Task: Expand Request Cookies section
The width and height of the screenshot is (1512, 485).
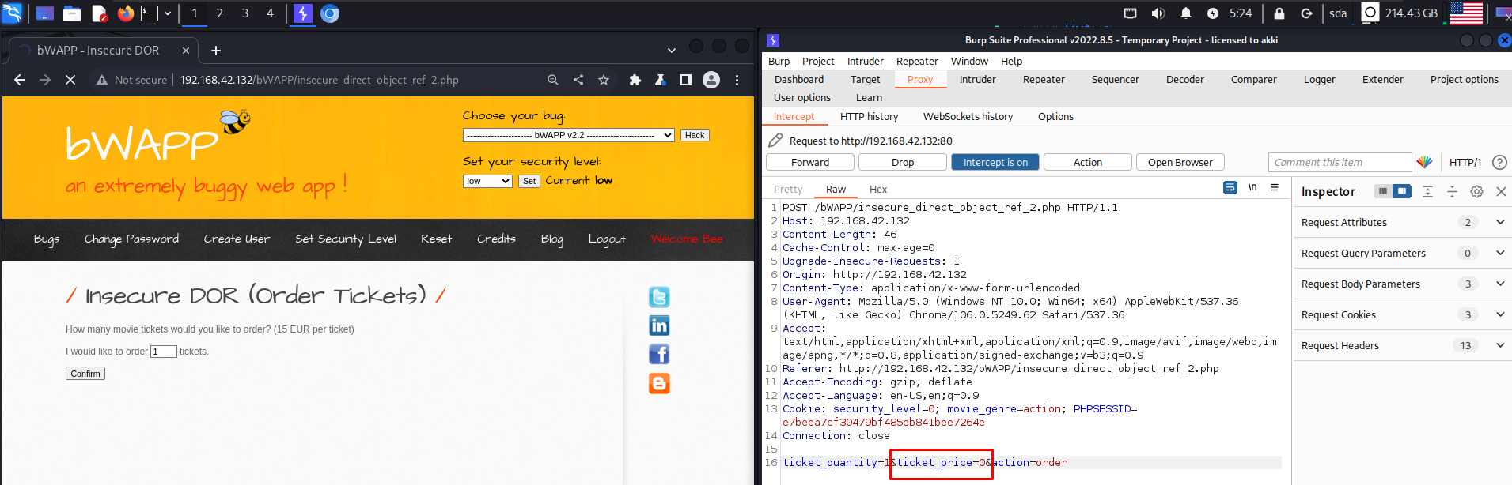Action: point(1499,314)
